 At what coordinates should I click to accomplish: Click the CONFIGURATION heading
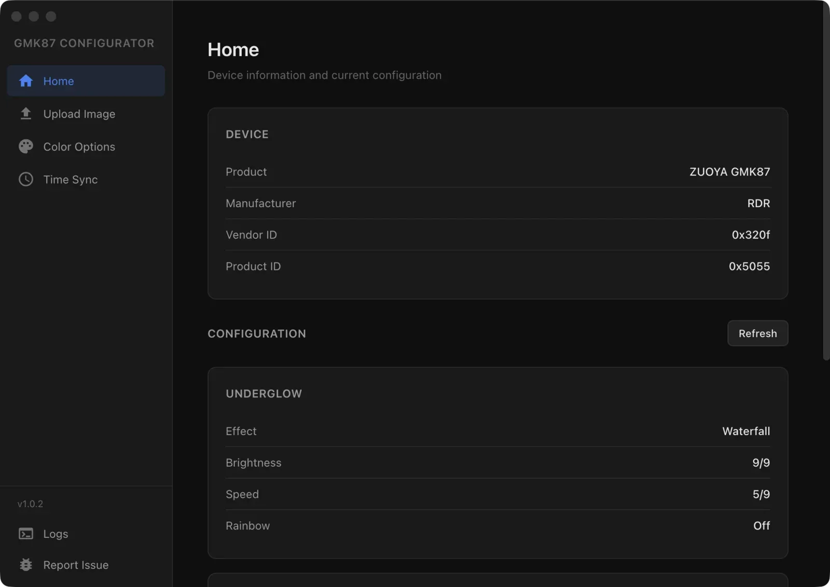click(257, 334)
